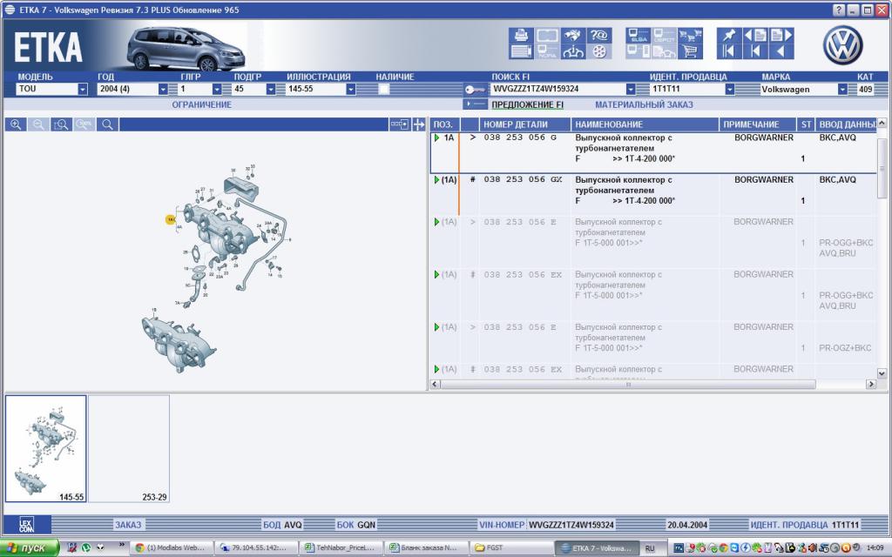Viewport: 892px width, 557px height.
Task: Click the ЗАКАЗ button in status bar
Action: [128, 525]
